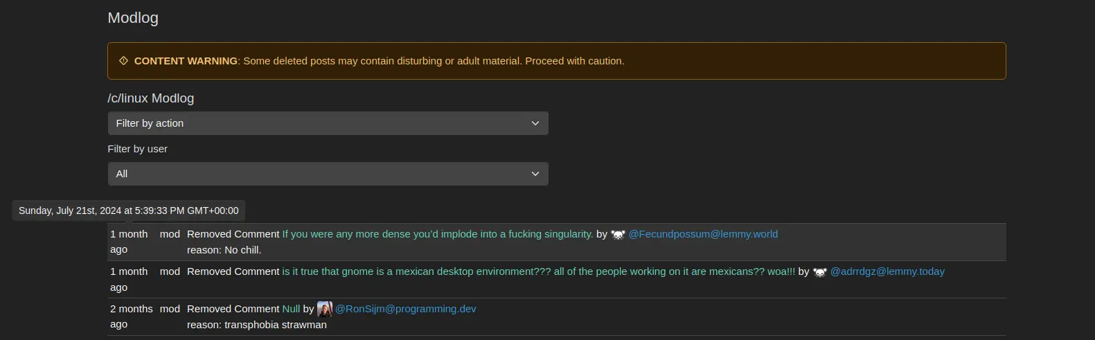Image resolution: width=1095 pixels, height=340 pixels.
Task: Click the content warning diamond icon
Action: click(x=123, y=61)
